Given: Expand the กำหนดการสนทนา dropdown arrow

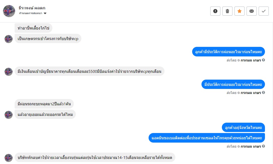Looking at the screenshot, I should tap(45, 13).
